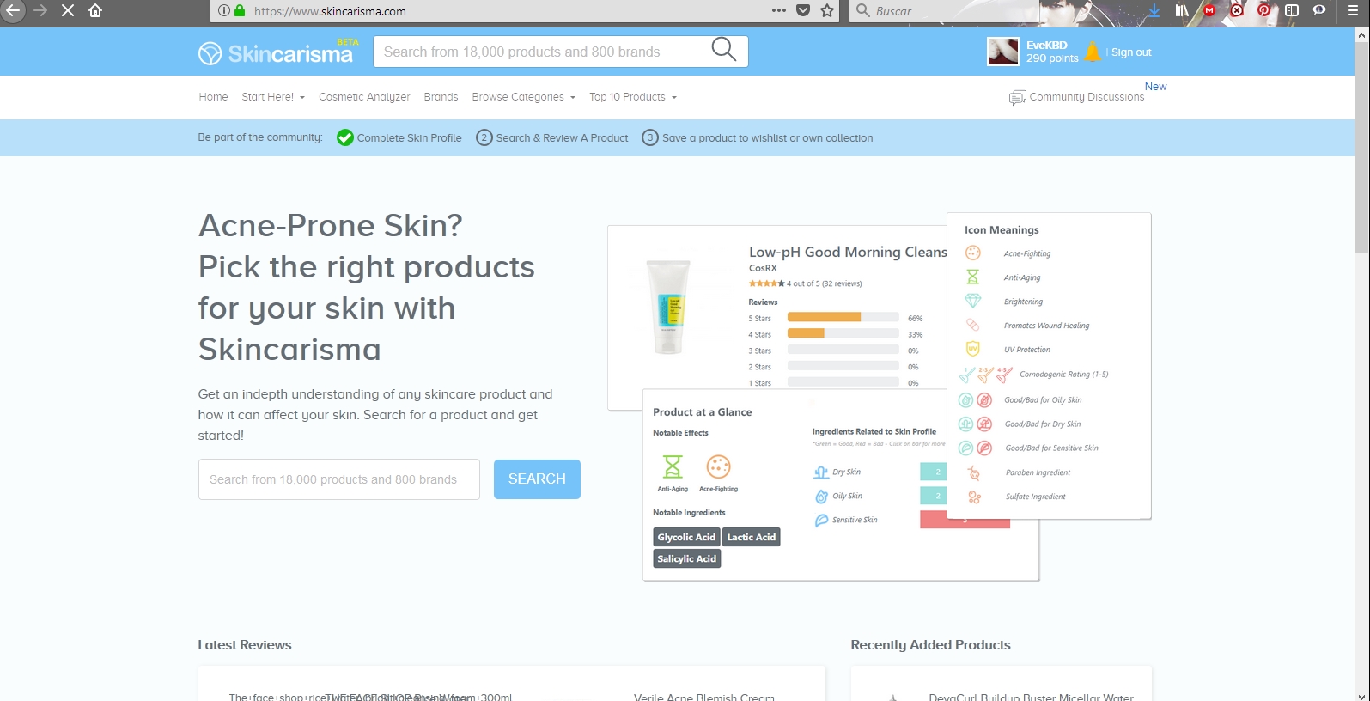Click the blue SEARCH button
This screenshot has width=1370, height=701.
[x=537, y=479]
